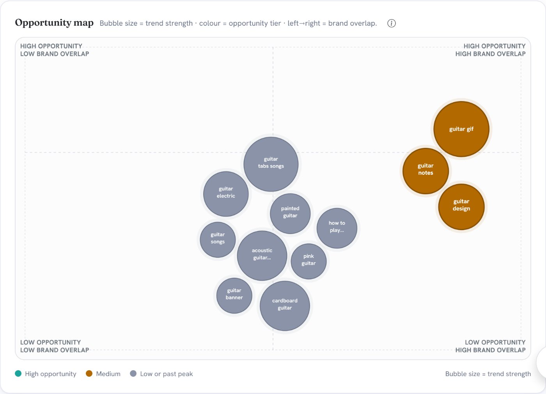This screenshot has width=546, height=394.
Task: Click the subtitle describing bubble size and colour
Action: click(238, 23)
